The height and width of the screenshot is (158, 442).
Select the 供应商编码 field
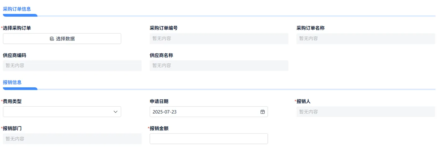(72, 66)
